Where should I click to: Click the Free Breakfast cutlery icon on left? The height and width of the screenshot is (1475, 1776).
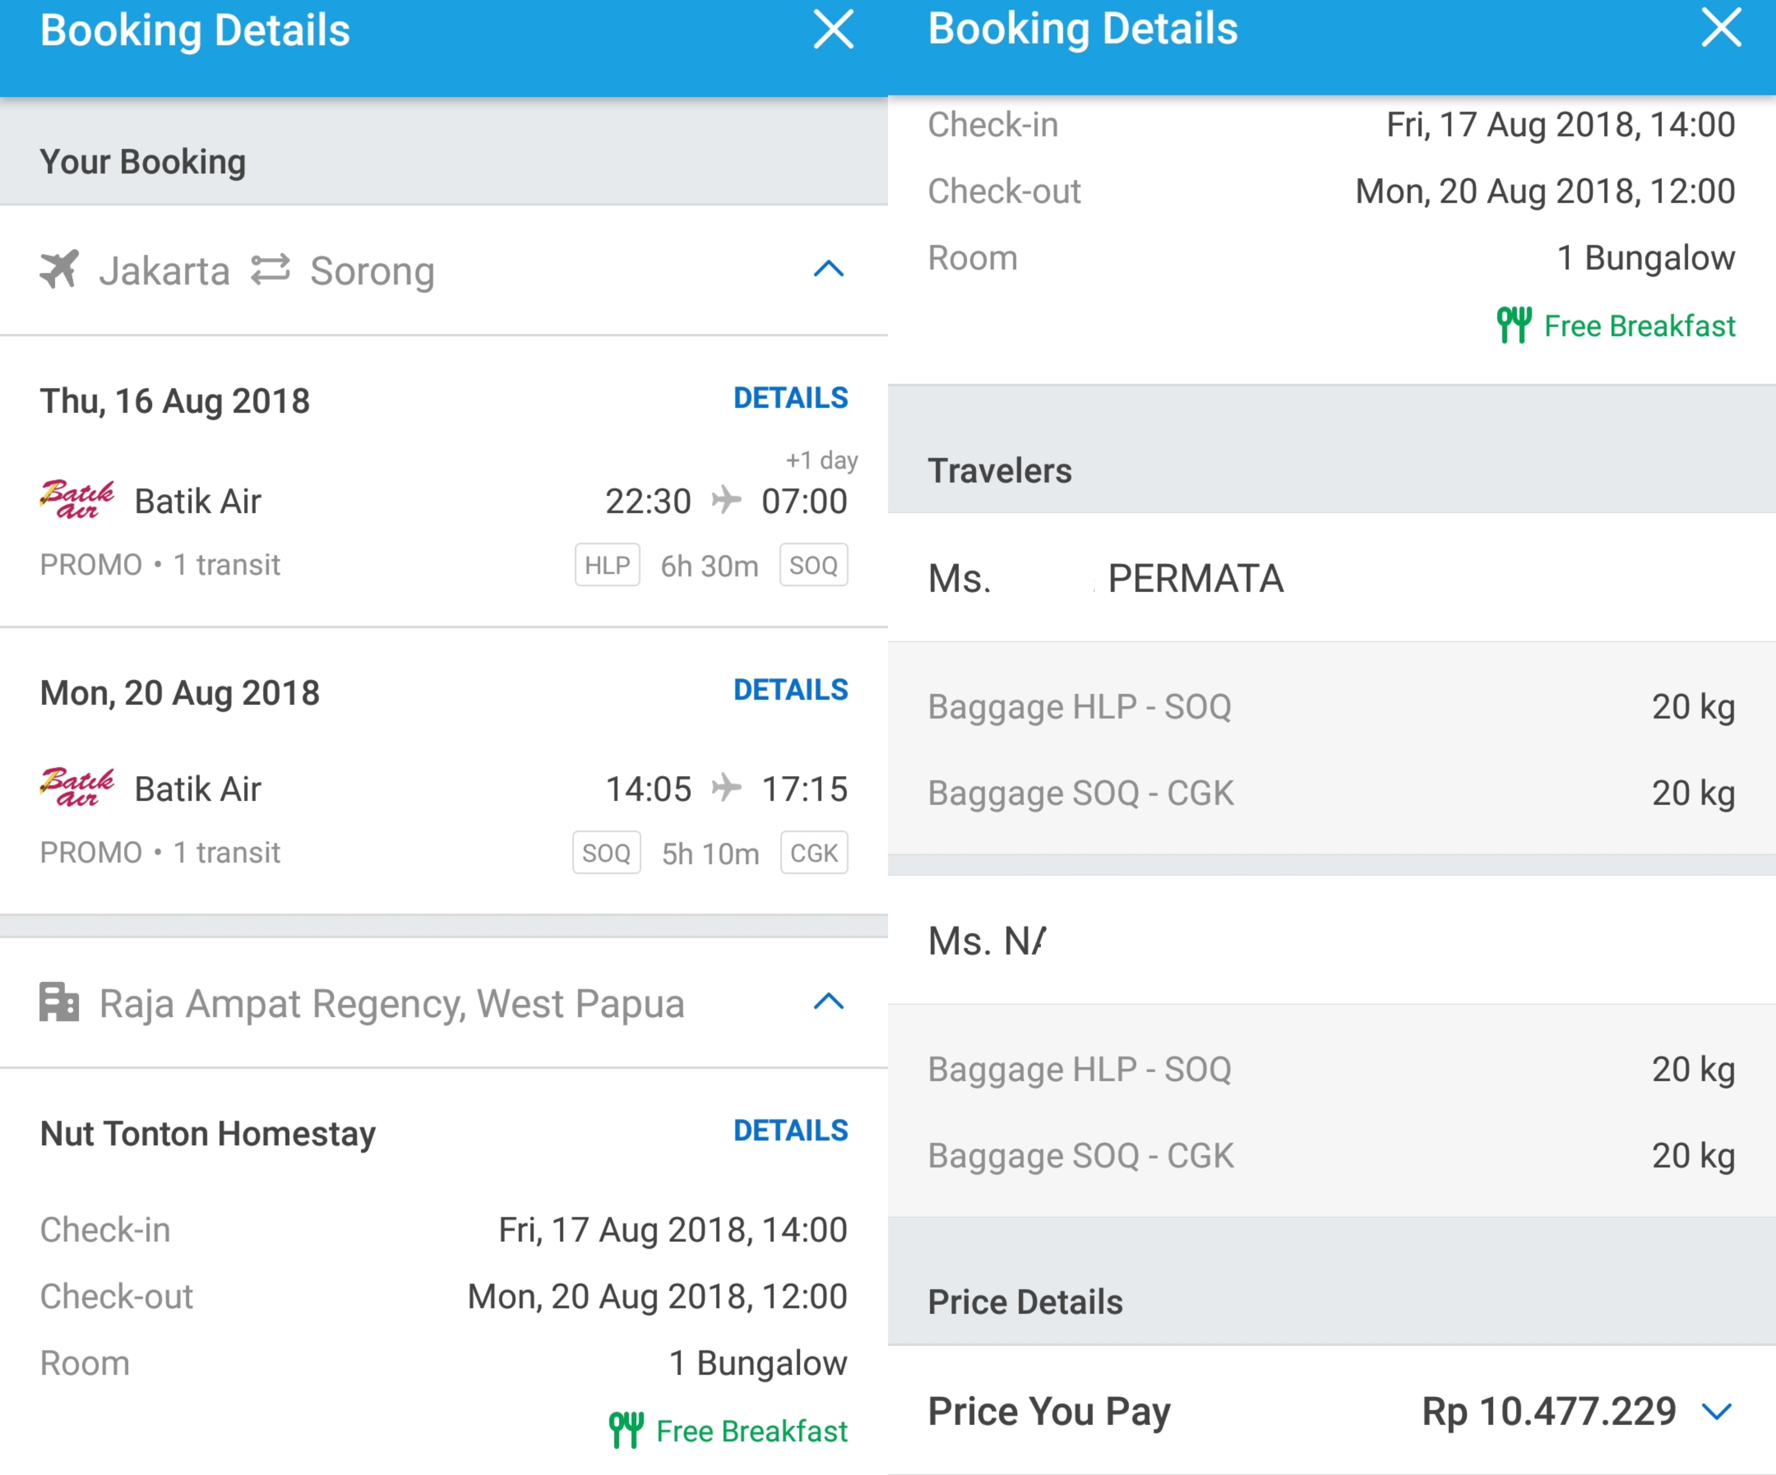627,1430
